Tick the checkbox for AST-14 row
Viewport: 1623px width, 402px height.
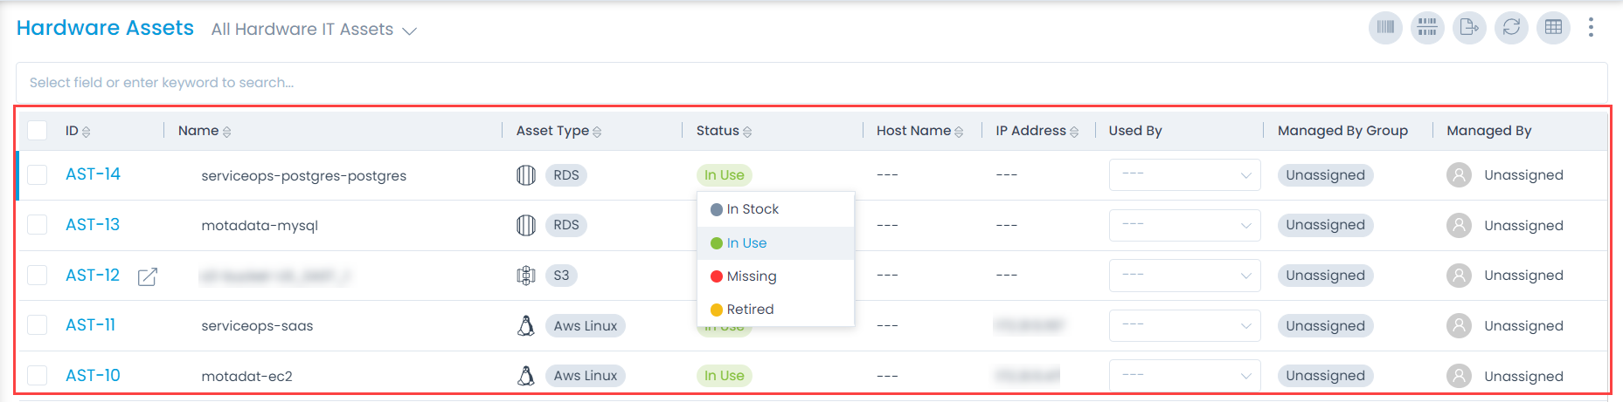pos(38,174)
